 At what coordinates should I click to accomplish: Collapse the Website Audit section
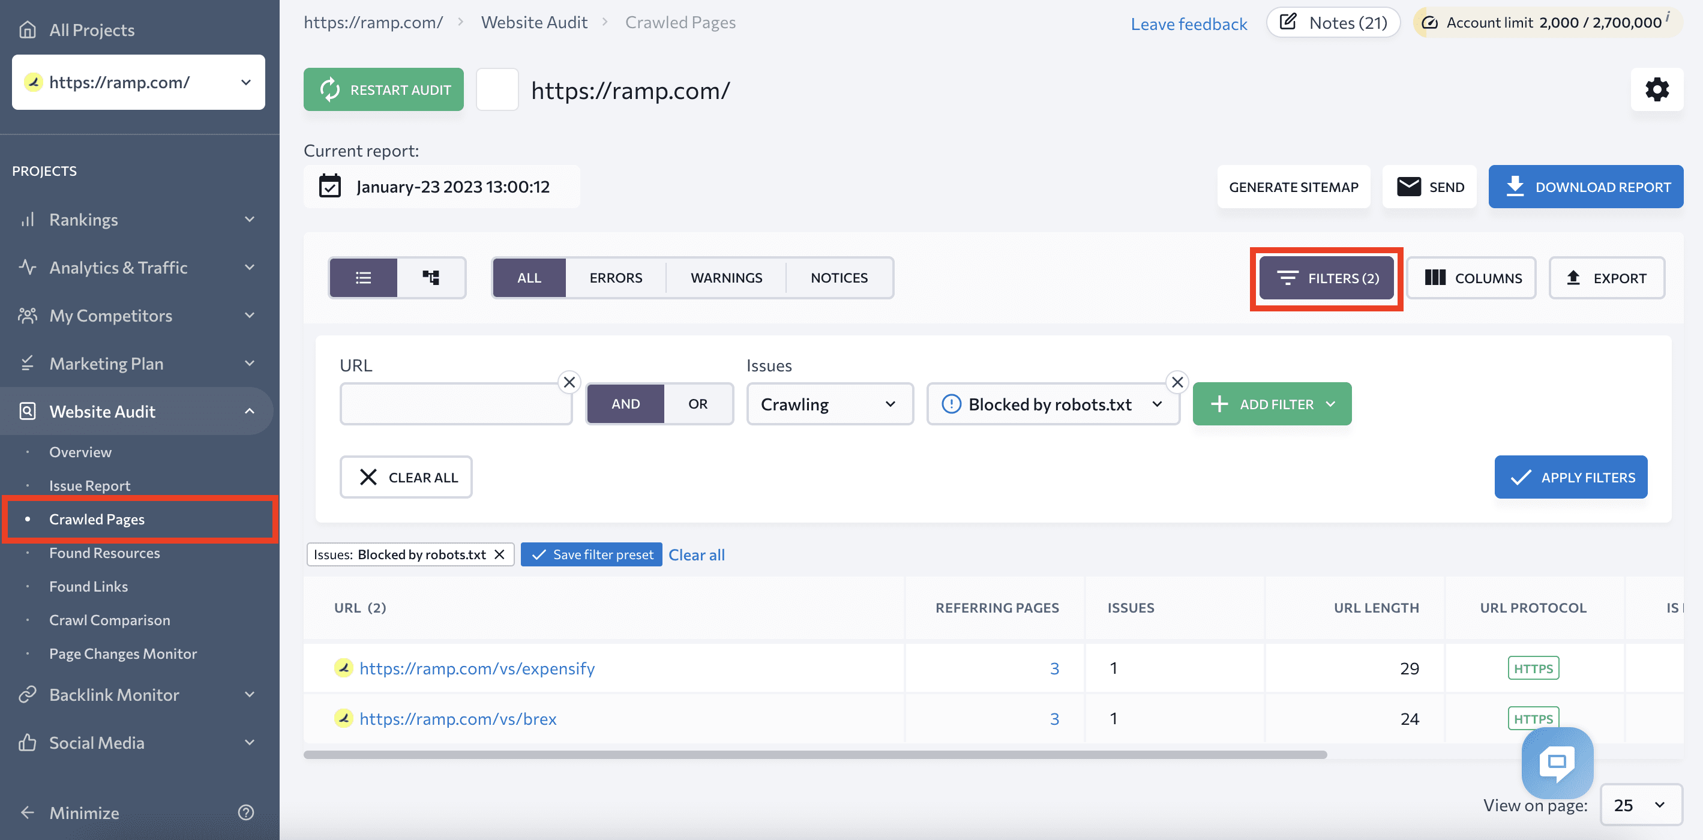pyautogui.click(x=249, y=411)
